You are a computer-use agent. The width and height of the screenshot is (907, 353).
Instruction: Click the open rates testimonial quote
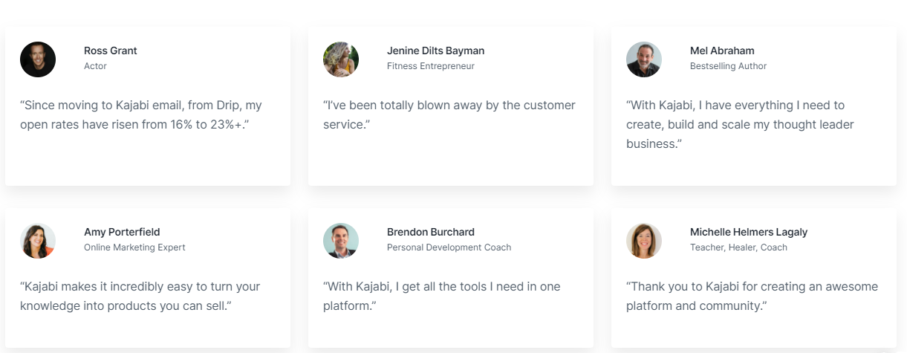(x=141, y=115)
